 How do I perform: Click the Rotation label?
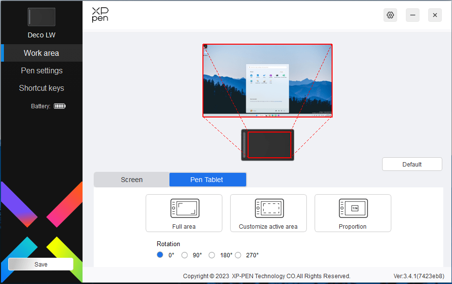tap(168, 244)
